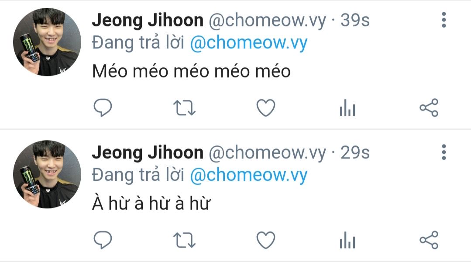Like the "Méo méo méo méo" tweet

266,107
